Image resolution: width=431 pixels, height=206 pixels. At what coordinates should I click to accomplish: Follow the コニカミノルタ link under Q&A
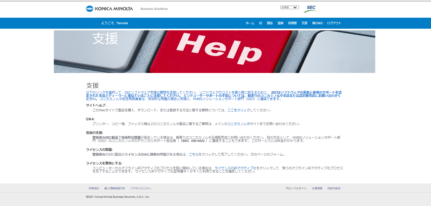coord(239,124)
